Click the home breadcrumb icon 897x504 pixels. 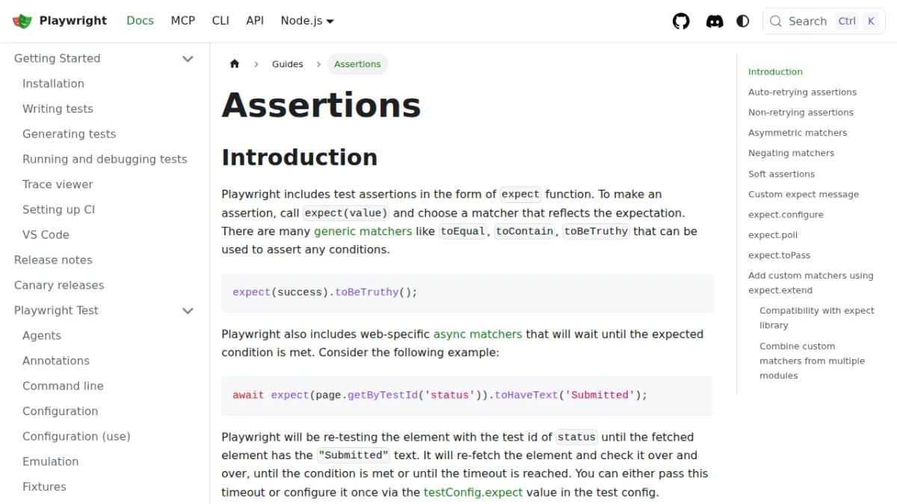[x=235, y=64]
